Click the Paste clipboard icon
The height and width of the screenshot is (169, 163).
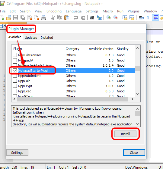(67, 18)
